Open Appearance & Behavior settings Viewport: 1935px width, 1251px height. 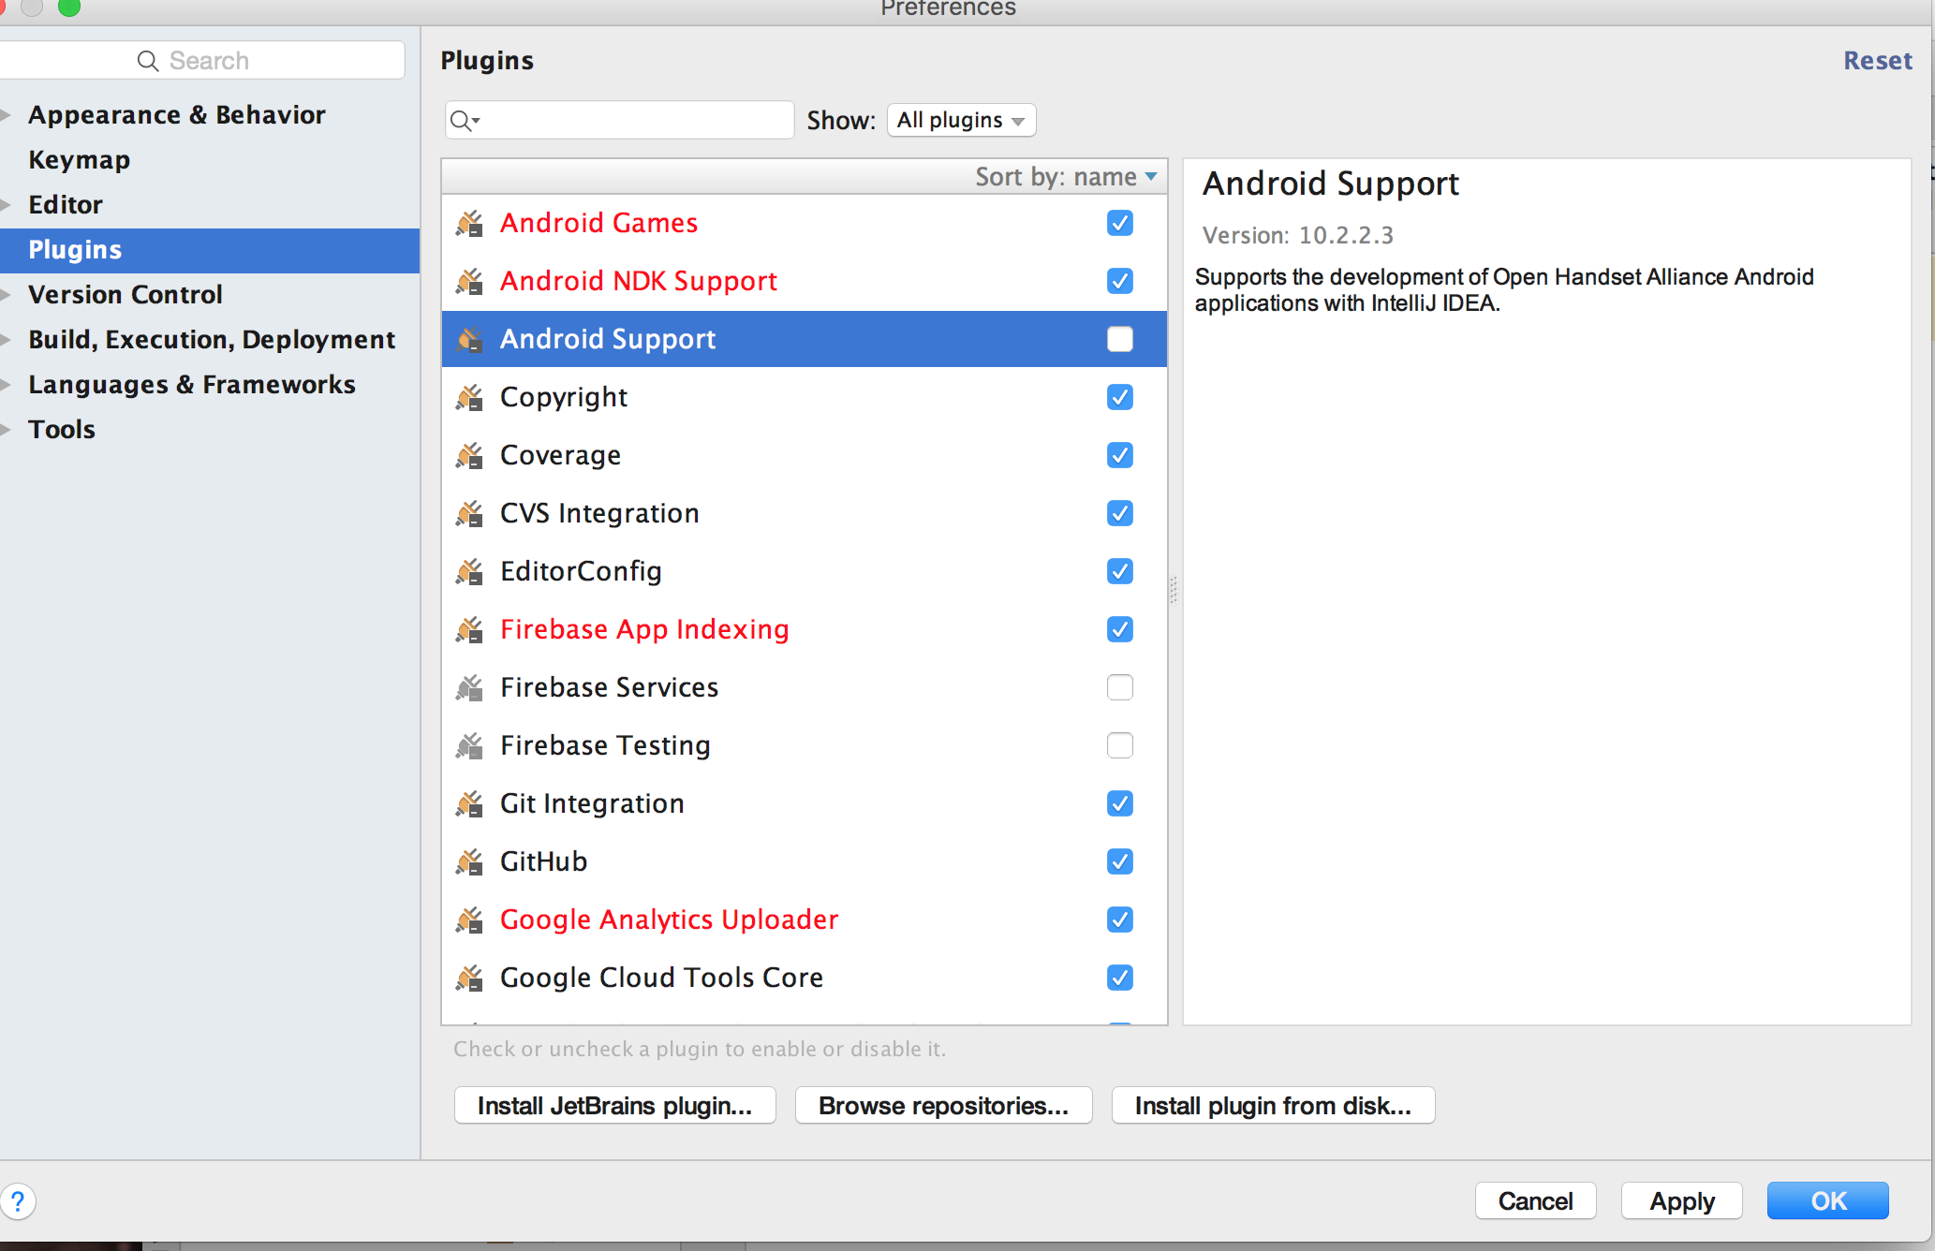click(x=177, y=115)
